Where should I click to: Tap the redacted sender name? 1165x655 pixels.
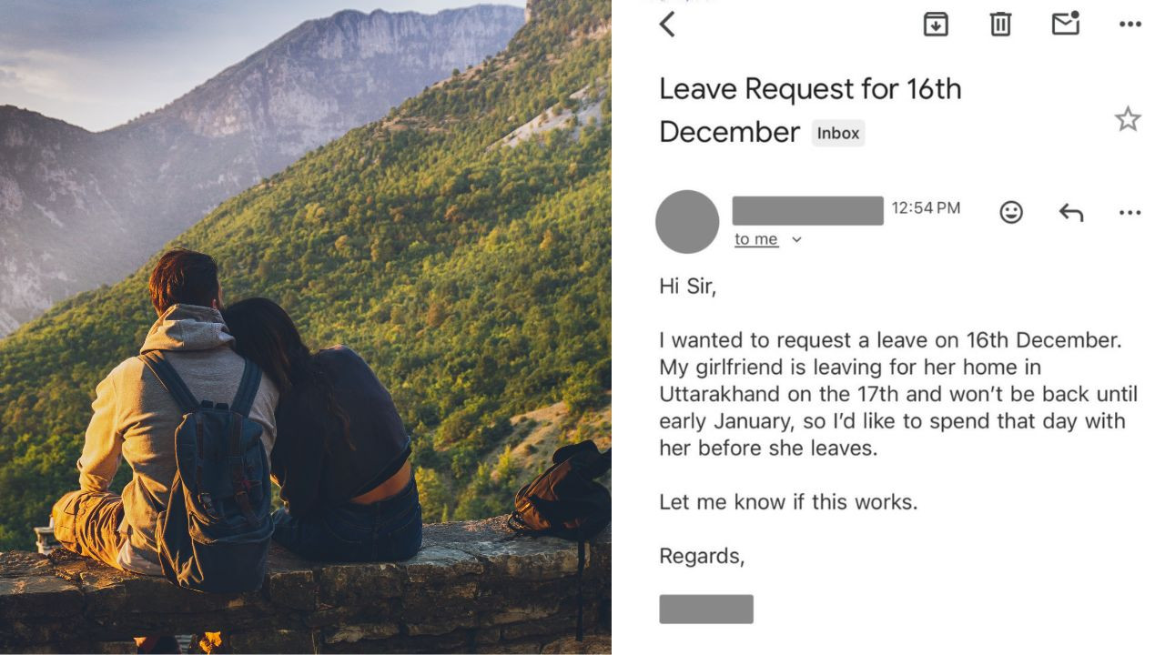click(x=807, y=210)
